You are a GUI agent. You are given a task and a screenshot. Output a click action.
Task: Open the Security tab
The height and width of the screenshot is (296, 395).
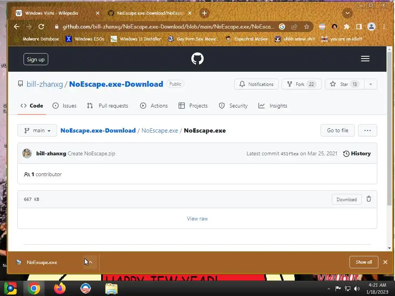tap(233, 106)
